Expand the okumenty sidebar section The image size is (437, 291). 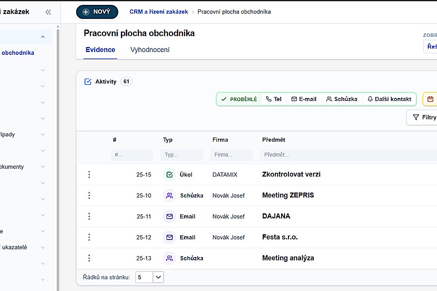tap(43, 167)
